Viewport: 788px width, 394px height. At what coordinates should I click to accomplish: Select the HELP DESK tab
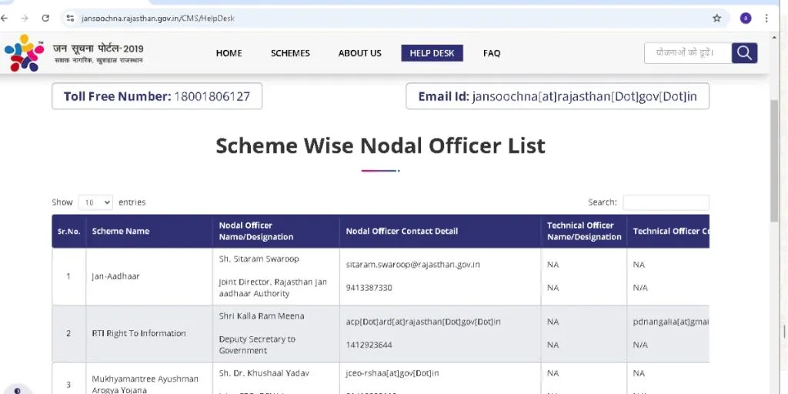(x=432, y=53)
